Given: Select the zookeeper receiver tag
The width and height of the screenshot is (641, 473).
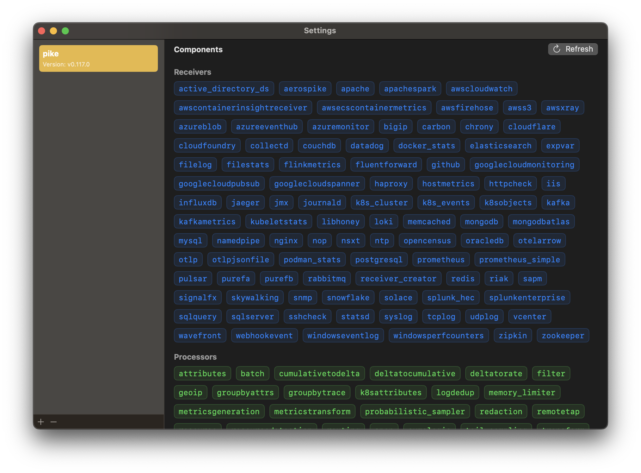Looking at the screenshot, I should tap(563, 336).
